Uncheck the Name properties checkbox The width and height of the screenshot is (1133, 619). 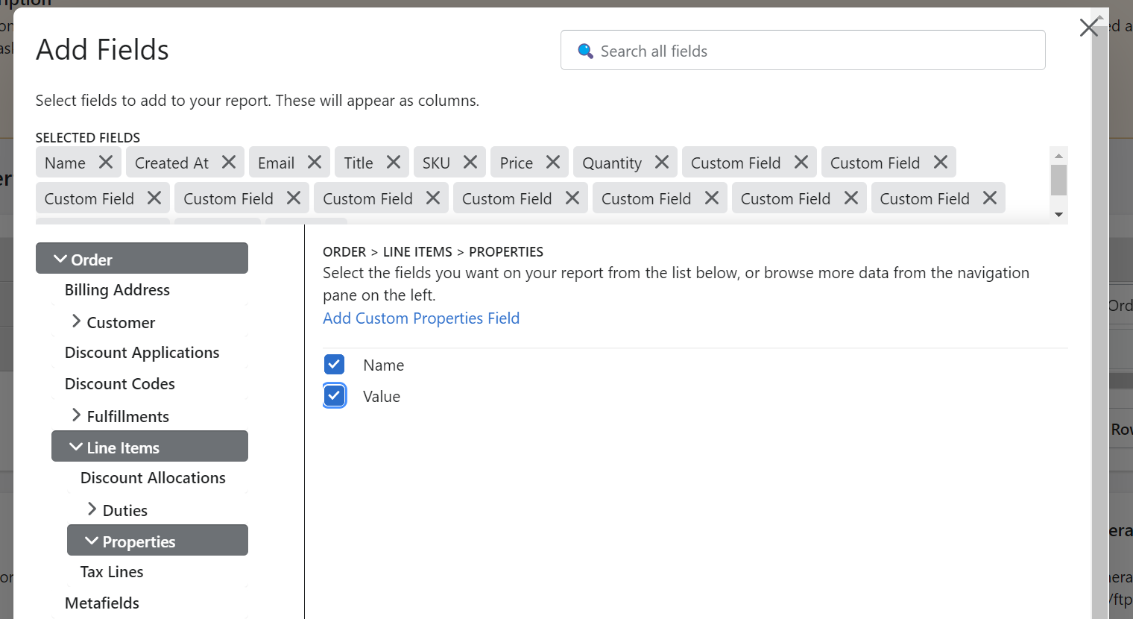click(x=335, y=365)
